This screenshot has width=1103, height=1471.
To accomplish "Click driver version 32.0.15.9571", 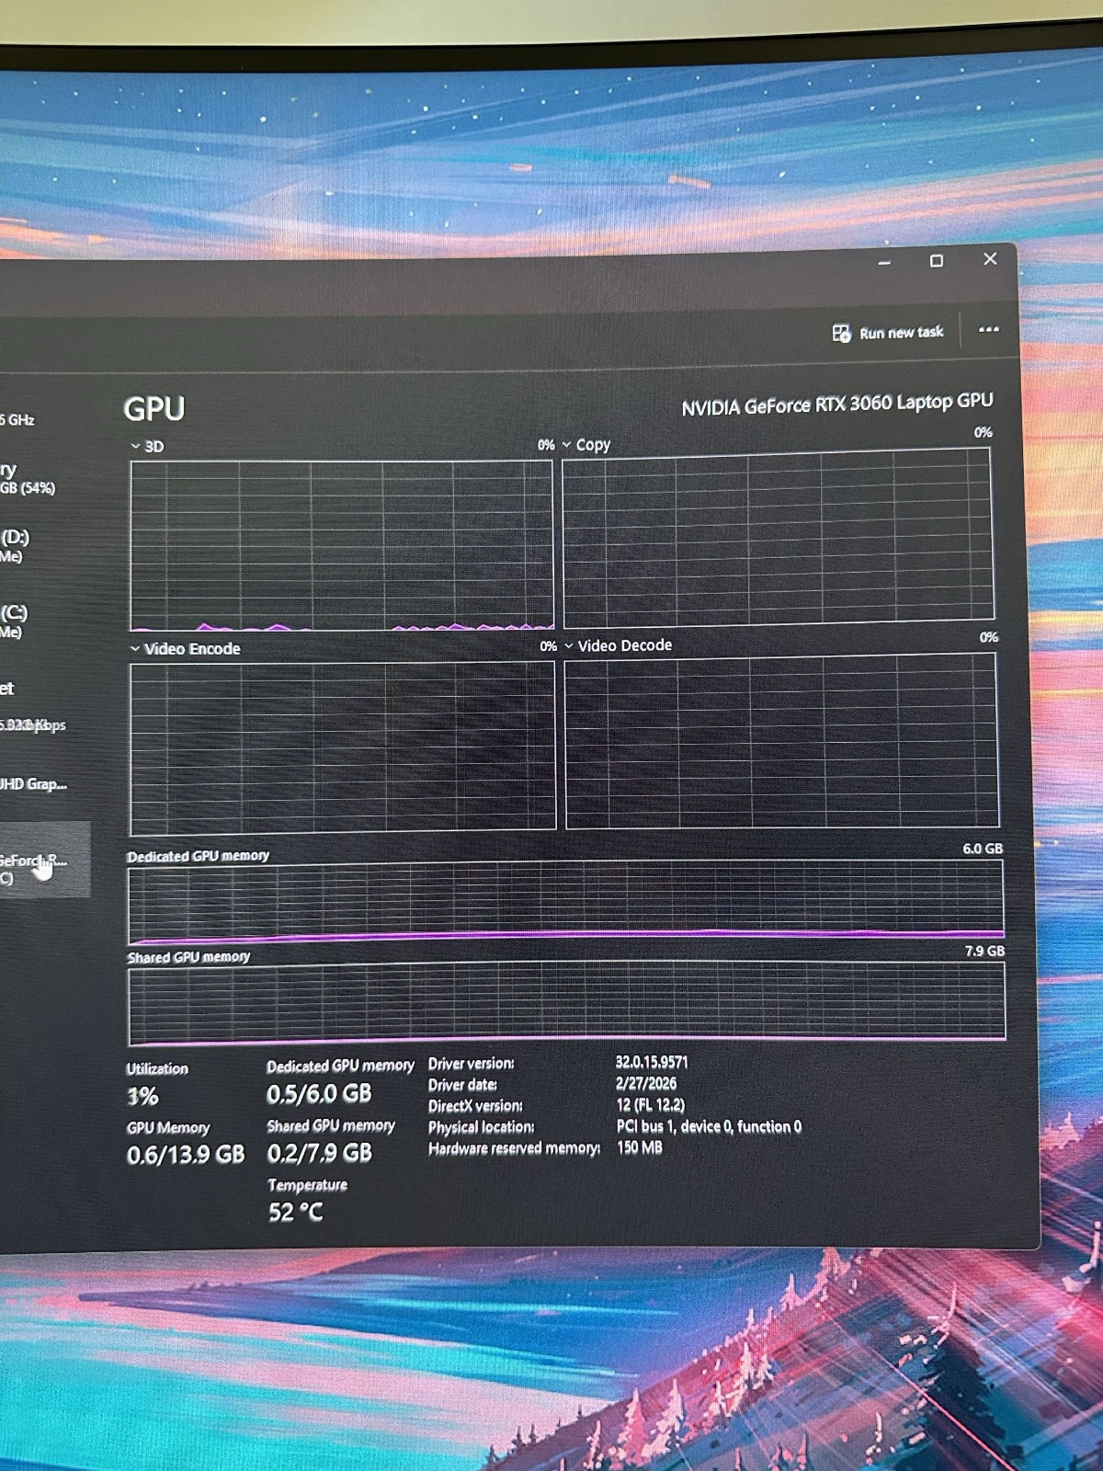I will 652,1062.
